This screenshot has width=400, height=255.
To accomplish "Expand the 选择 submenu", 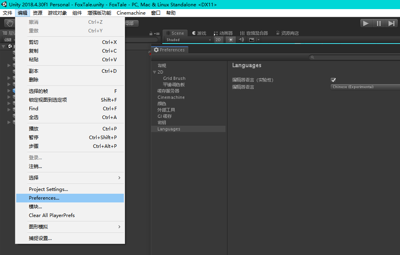I will click(x=70, y=178).
